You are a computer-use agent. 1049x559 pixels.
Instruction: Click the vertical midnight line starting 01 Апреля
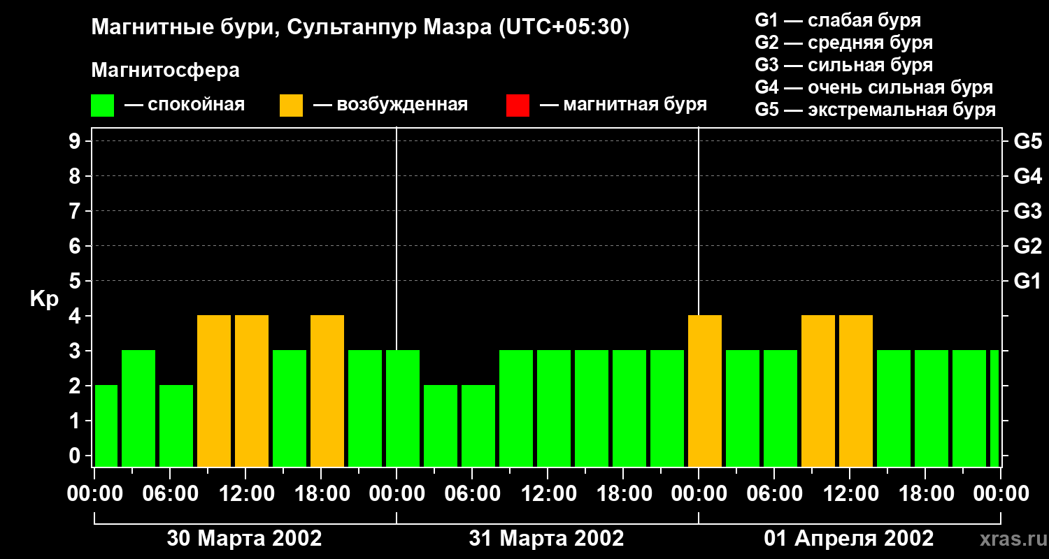[699, 220]
